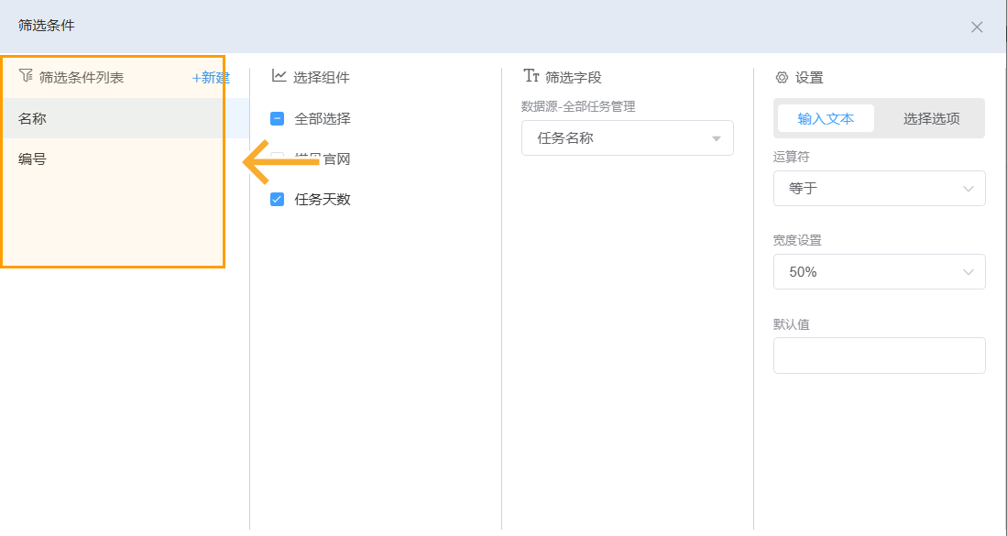Open the 运算符 operator dropdown
This screenshot has height=536, width=1007.
[x=879, y=189]
